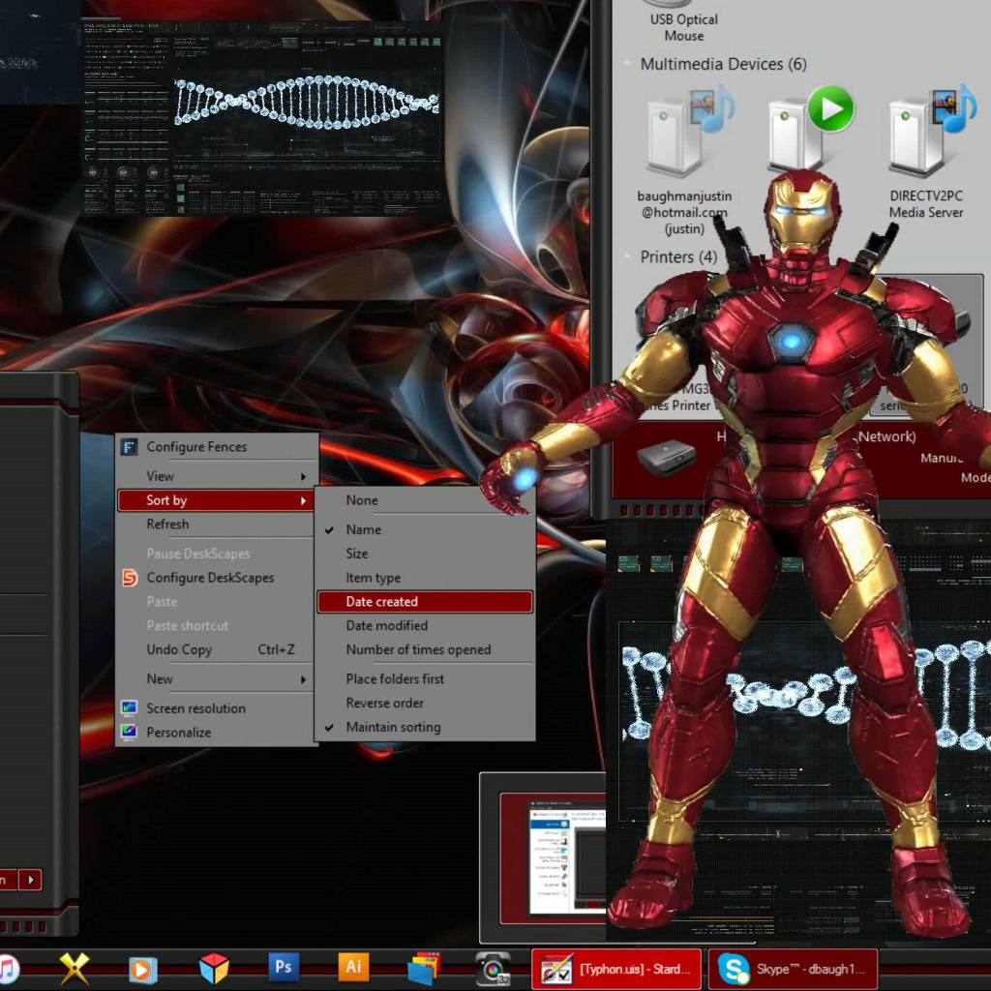Launch Adobe Illustrator from the taskbar
The image size is (991, 991).
pos(353,967)
